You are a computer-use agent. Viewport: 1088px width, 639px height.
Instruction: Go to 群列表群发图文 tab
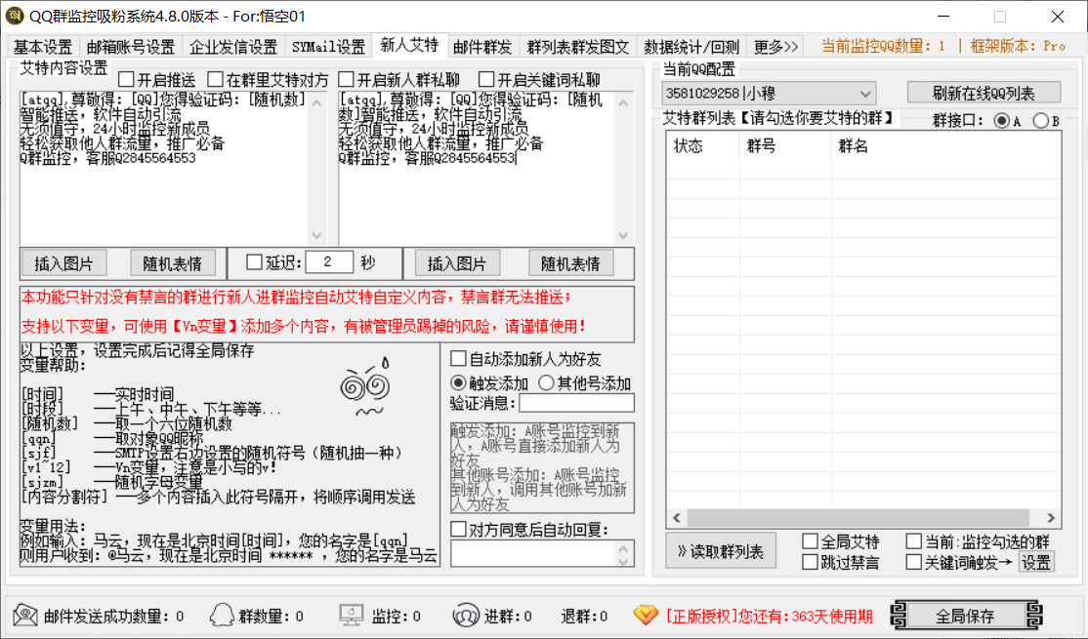click(x=578, y=47)
